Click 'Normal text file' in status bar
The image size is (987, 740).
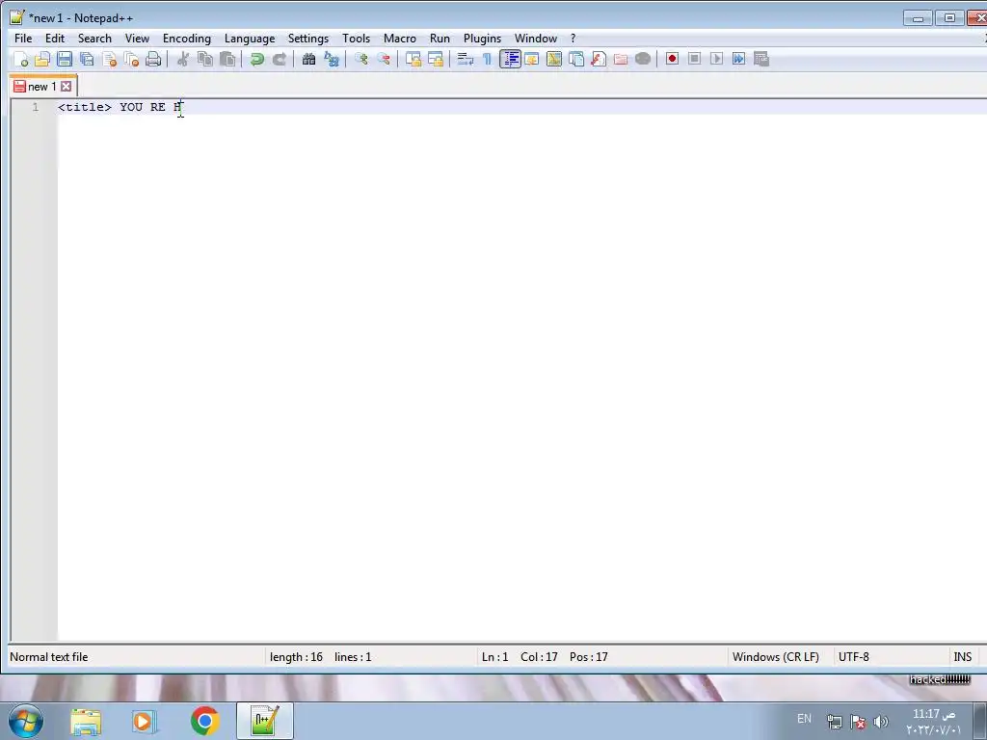(x=49, y=657)
